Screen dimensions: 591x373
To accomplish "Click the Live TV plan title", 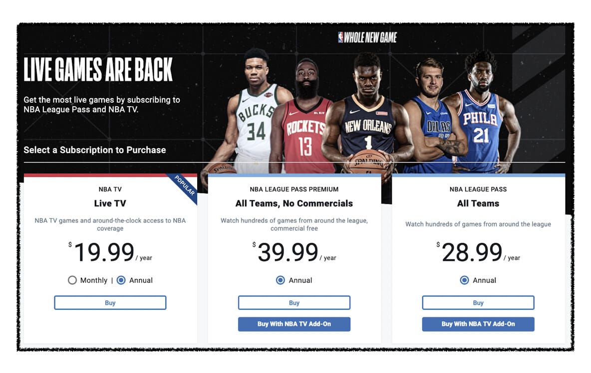I will (x=110, y=203).
